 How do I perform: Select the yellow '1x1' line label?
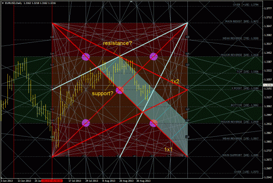click(168, 149)
